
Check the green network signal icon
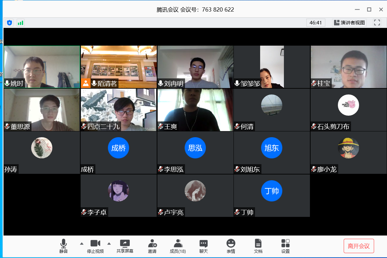21,22
